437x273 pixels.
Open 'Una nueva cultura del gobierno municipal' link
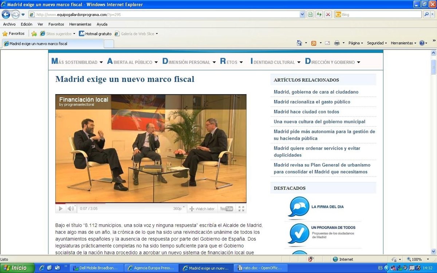coord(319,122)
